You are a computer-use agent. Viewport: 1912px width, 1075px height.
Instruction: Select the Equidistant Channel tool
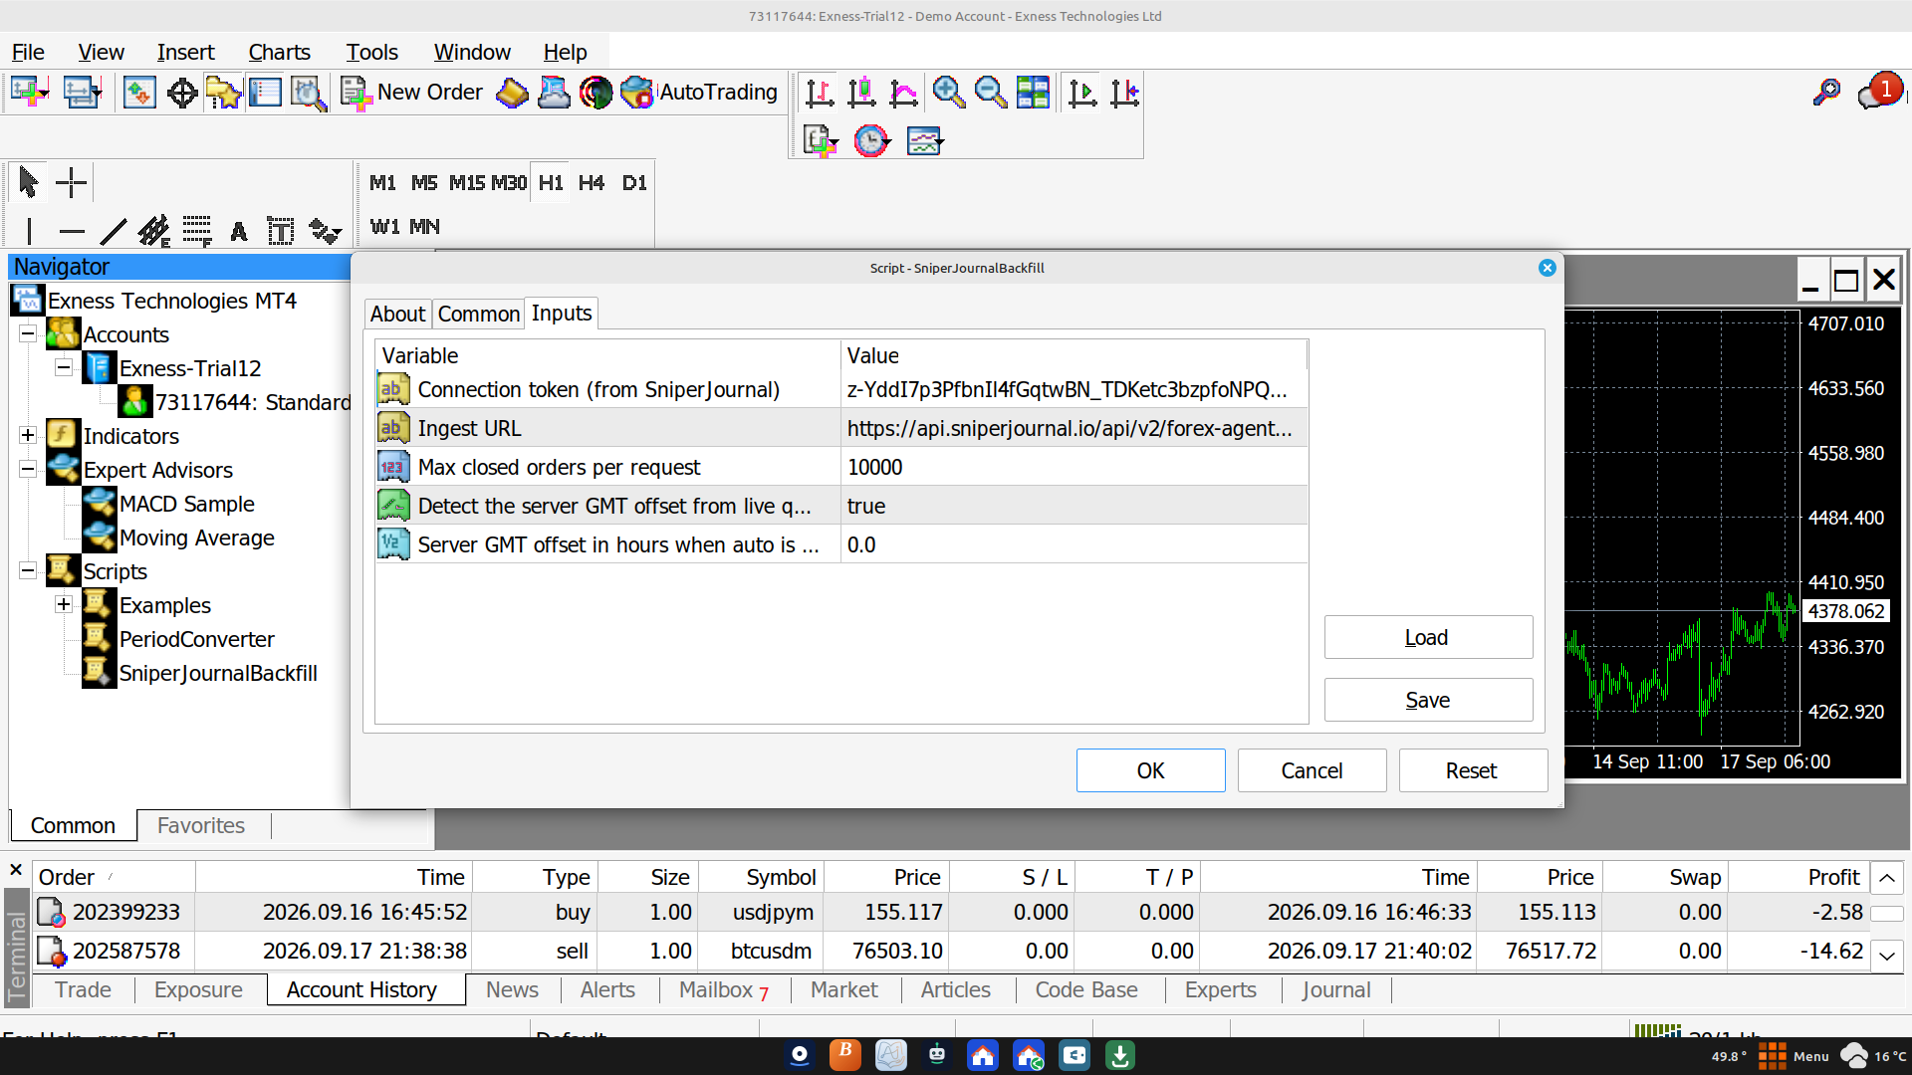pyautogui.click(x=154, y=231)
